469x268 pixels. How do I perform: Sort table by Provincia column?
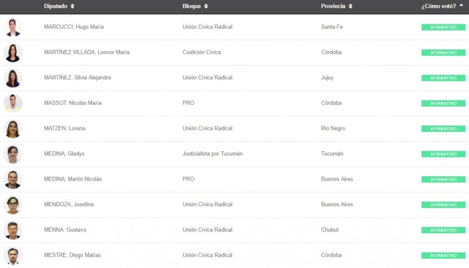[x=350, y=6]
